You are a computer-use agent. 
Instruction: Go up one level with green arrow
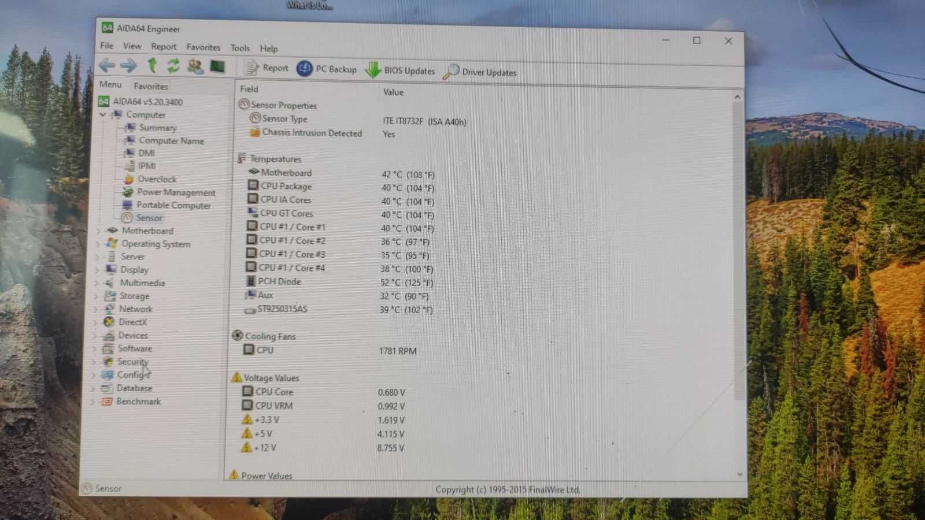point(152,66)
